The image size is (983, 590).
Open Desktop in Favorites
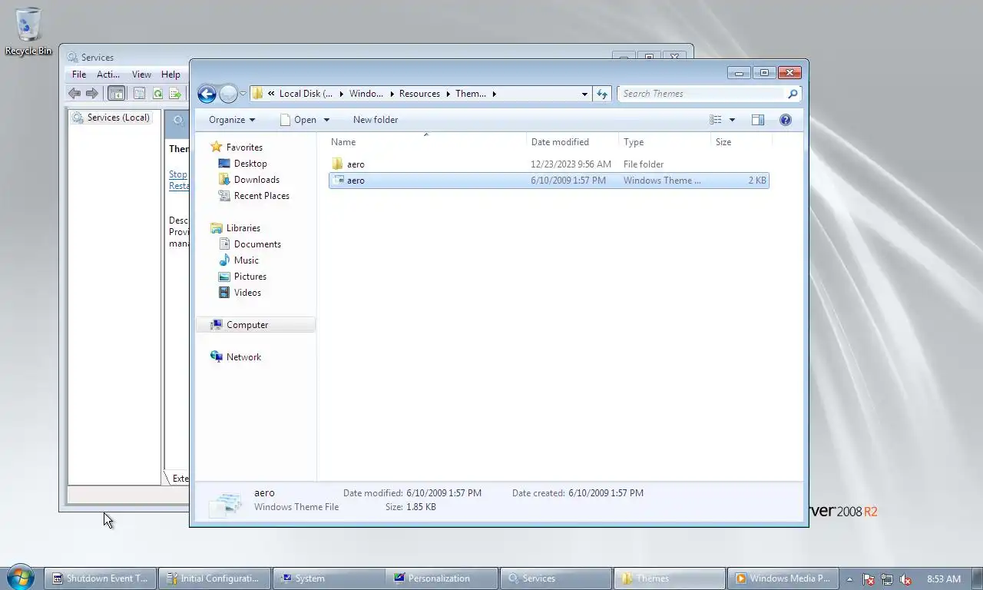click(x=250, y=164)
